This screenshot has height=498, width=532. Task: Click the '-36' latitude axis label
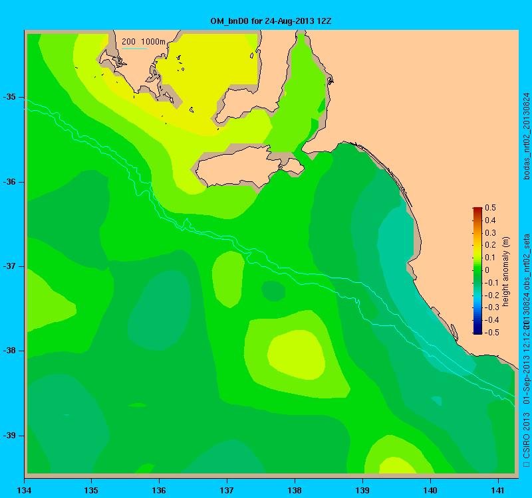[x=9, y=182]
